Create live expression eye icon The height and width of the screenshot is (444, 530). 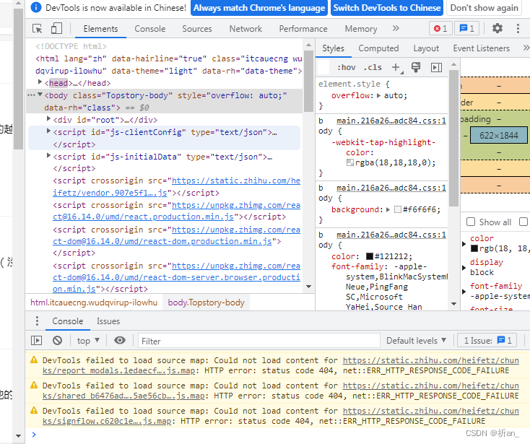pyautogui.click(x=120, y=340)
